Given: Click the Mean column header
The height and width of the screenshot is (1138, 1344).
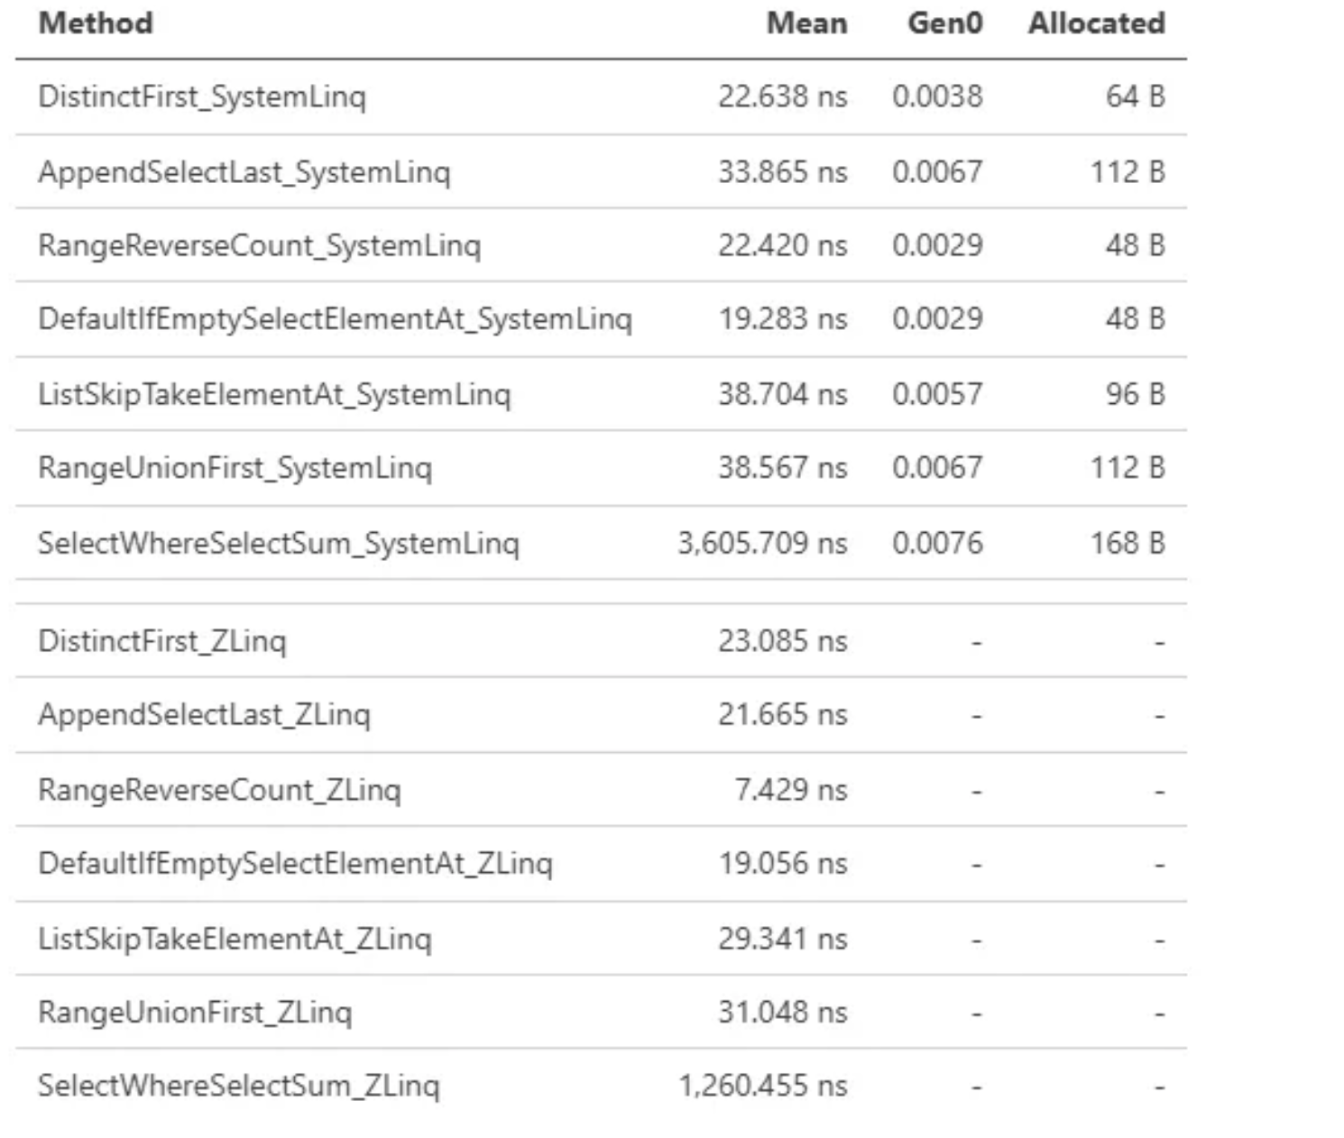Looking at the screenshot, I should [806, 23].
